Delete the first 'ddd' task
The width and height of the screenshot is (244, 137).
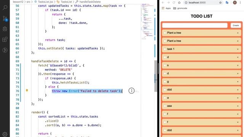[238, 90]
